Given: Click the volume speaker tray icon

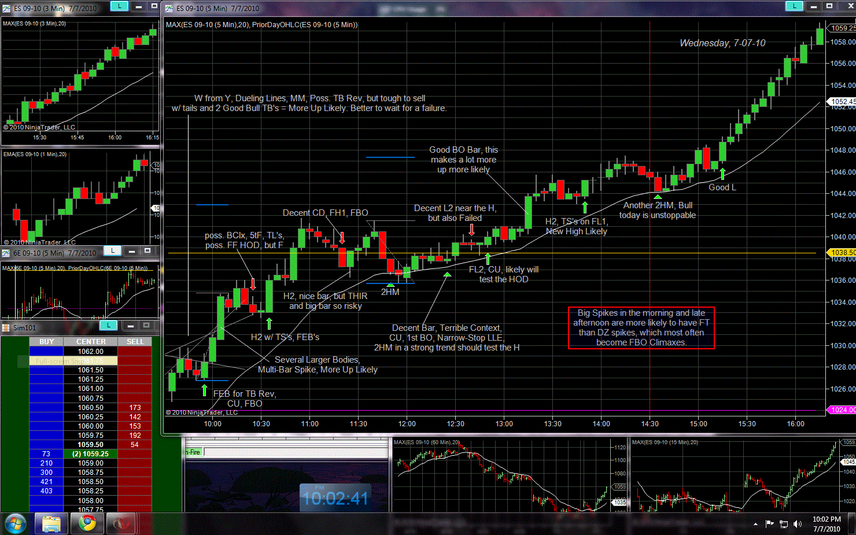Looking at the screenshot, I should click(798, 524).
